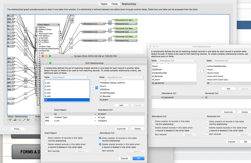The height and width of the screenshot is (163, 251).
Task: Collapse the Event Report table box
Action: (x=58, y=25)
